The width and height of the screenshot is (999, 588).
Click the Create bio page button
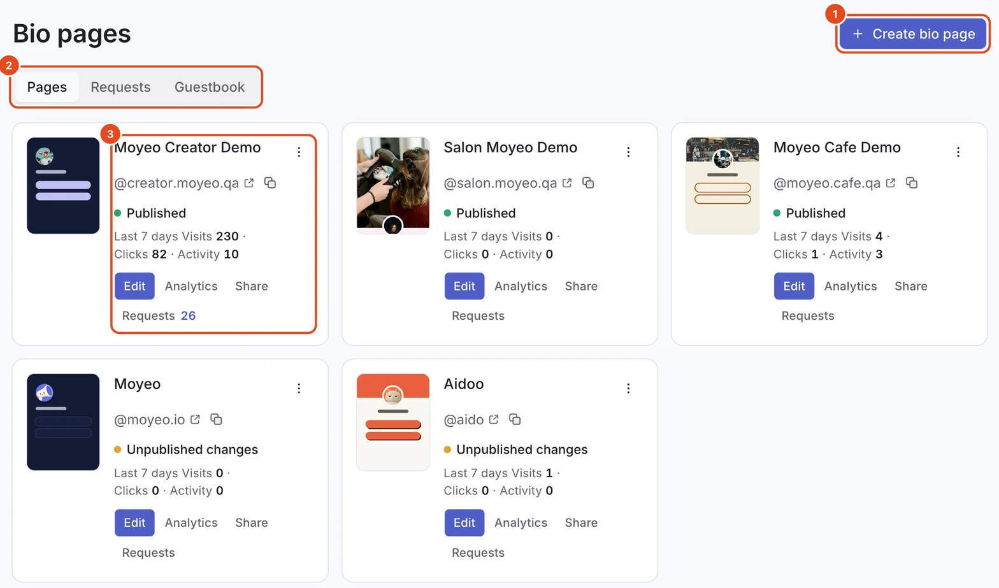click(x=913, y=34)
